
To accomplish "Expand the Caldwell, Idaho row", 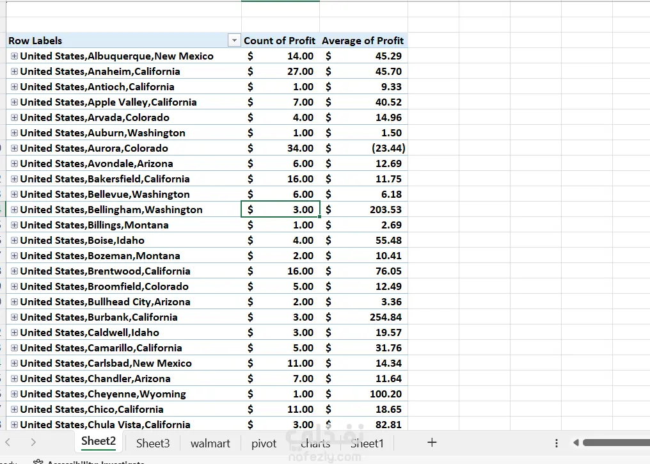I will 14,332.
